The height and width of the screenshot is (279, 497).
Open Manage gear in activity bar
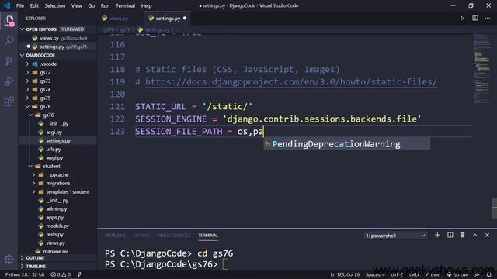click(x=9, y=260)
